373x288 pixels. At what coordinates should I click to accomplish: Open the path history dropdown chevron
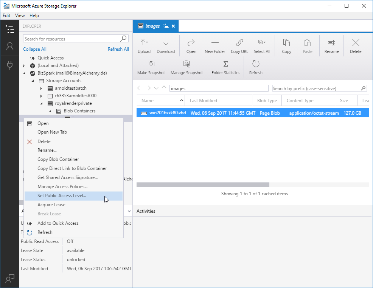[x=156, y=88]
